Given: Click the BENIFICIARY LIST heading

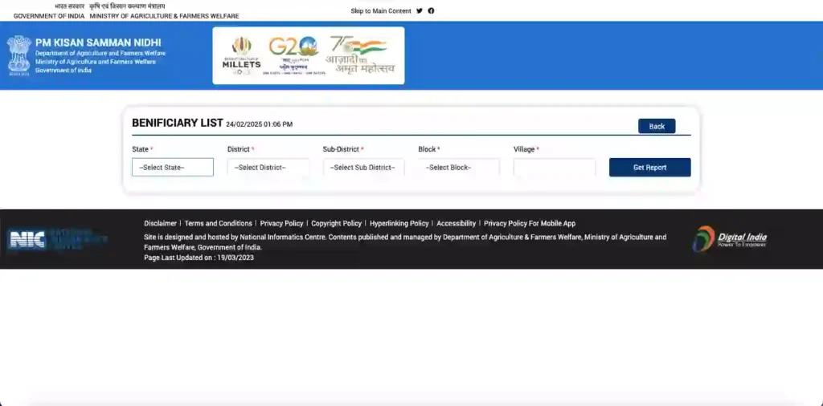Looking at the screenshot, I should tap(178, 123).
